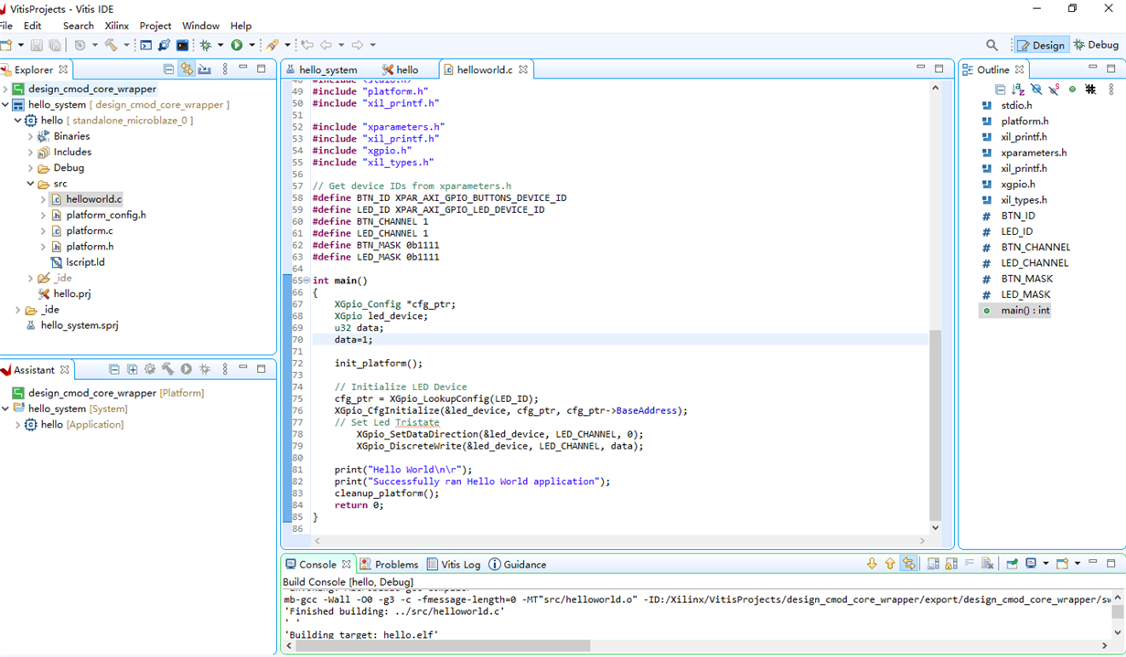Toggle Link with Editor in Explorer
This screenshot has height=657, width=1126.
[187, 69]
